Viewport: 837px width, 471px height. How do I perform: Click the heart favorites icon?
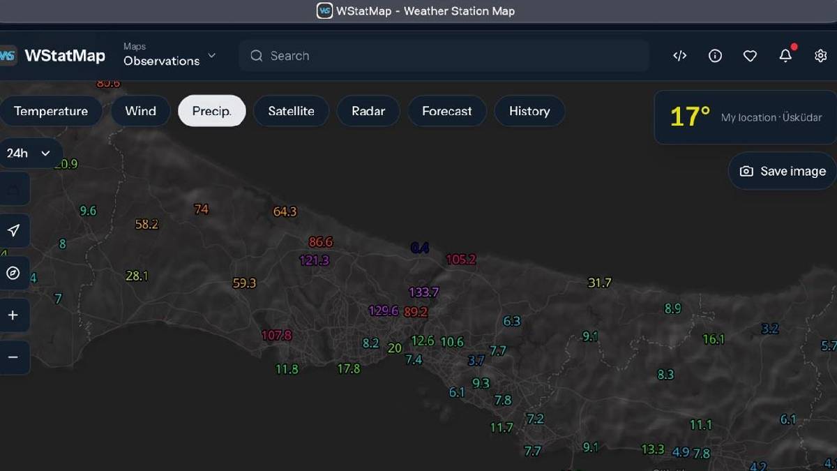tap(750, 56)
